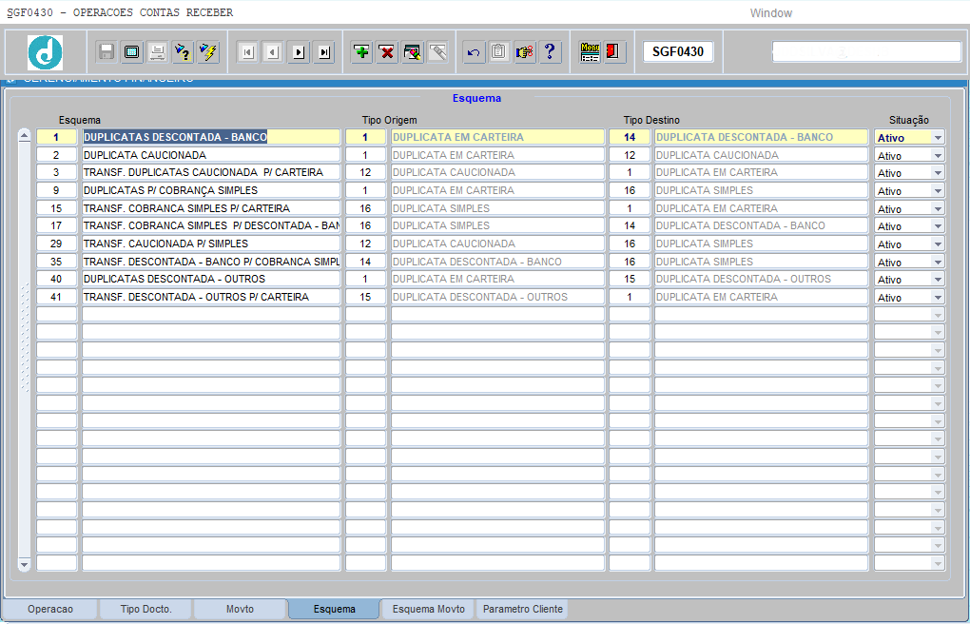Viewport: 970px width, 624px height.
Task: Open Situação dropdown for schema 40
Action: [938, 280]
